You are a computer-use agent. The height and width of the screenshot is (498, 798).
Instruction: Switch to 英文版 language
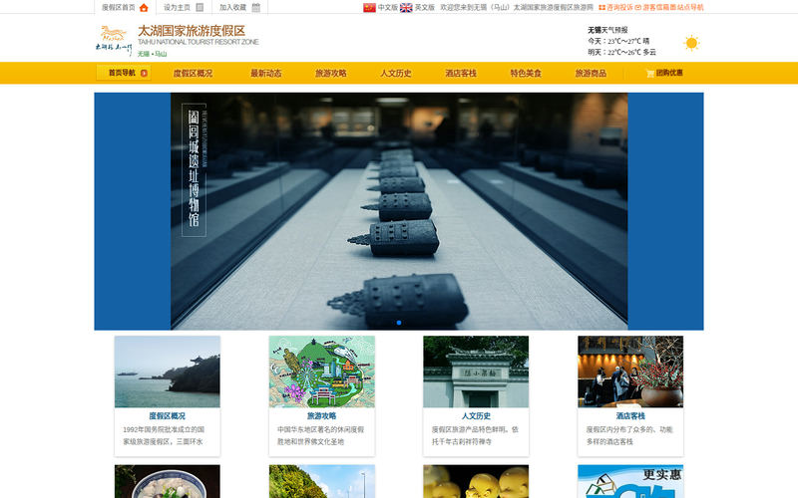click(425, 8)
